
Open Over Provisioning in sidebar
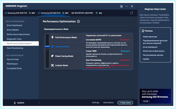click(x=15, y=48)
